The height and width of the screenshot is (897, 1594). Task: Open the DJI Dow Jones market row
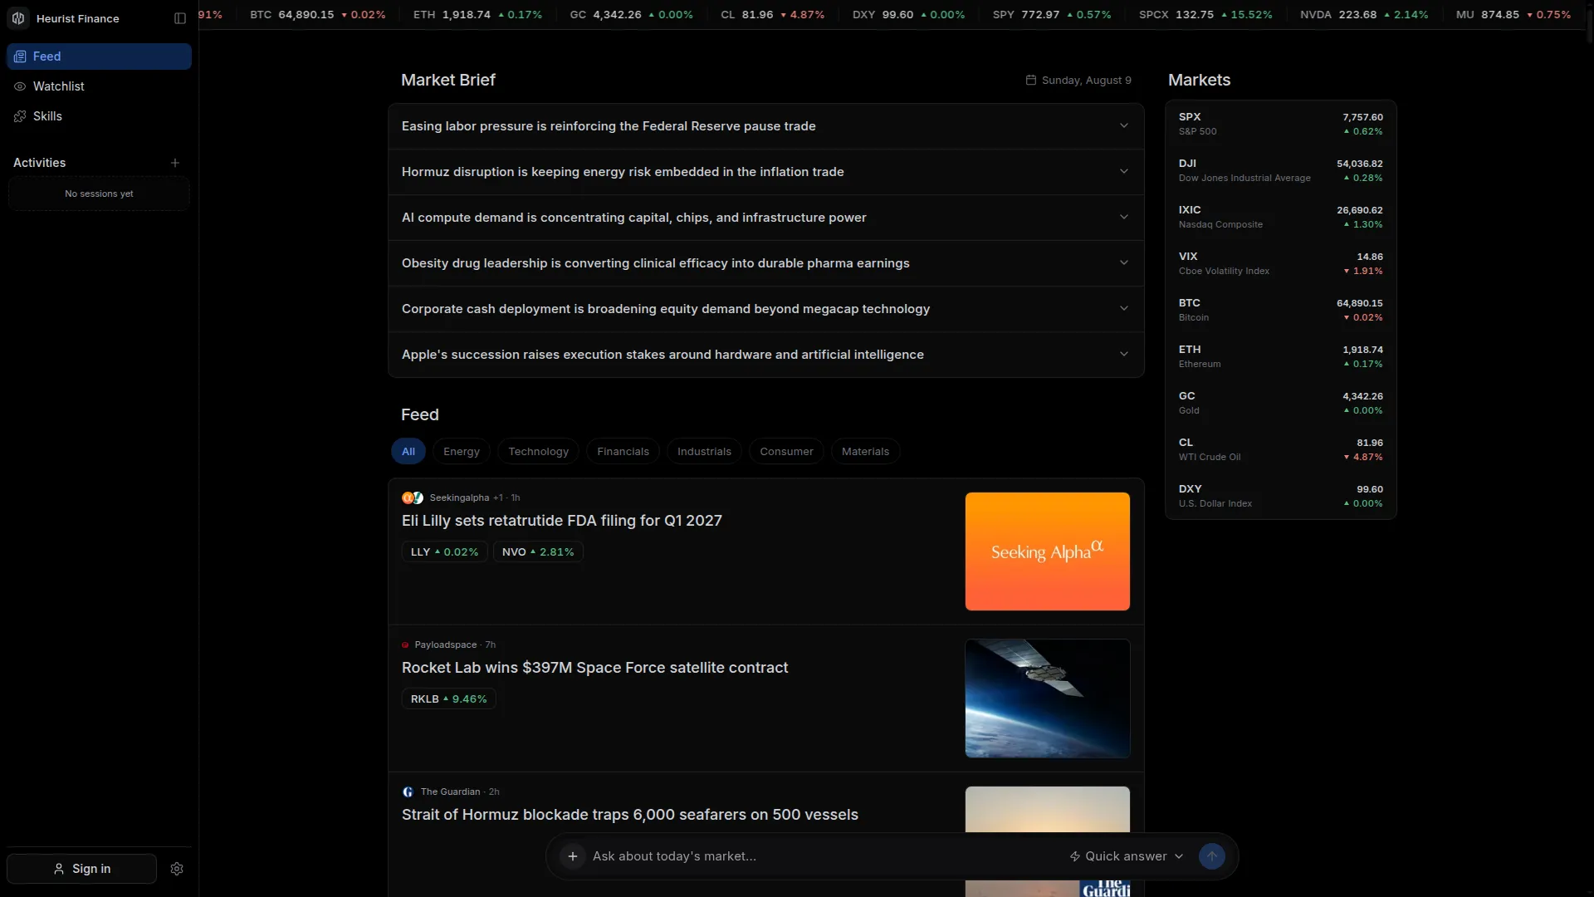1281,170
